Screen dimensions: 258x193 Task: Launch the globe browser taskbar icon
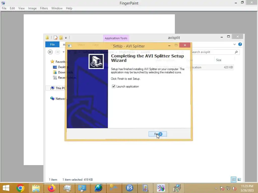point(98,188)
